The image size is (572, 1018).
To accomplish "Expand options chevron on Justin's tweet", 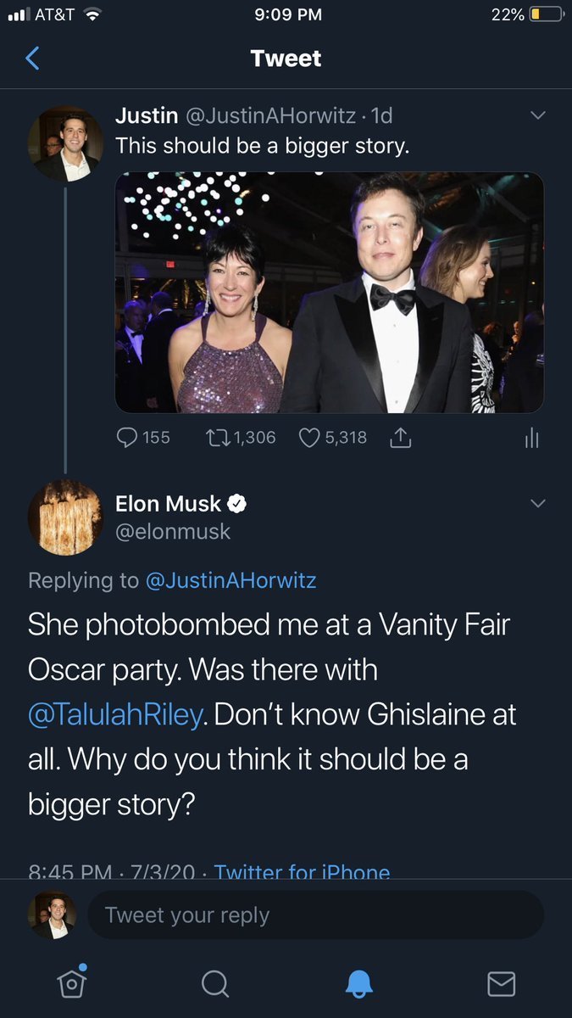I will pos(537,115).
